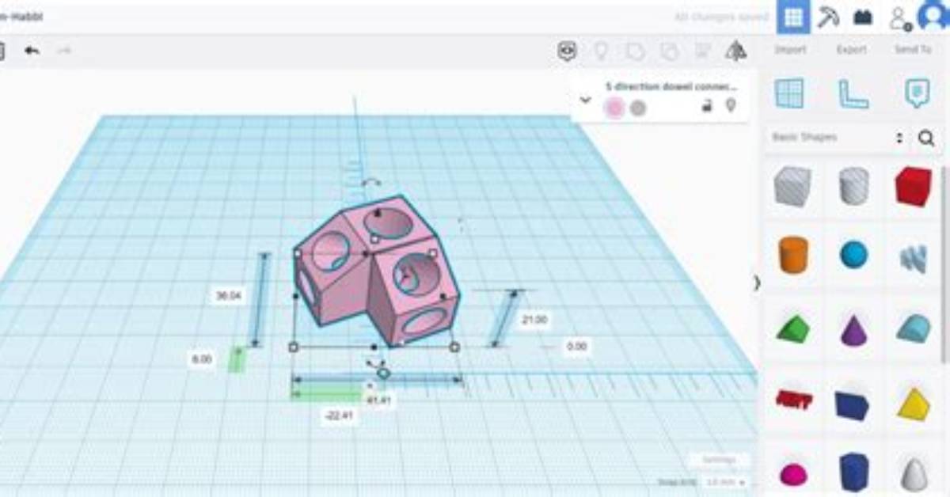The width and height of the screenshot is (950, 497).
Task: Click the Export button
Action: [852, 50]
